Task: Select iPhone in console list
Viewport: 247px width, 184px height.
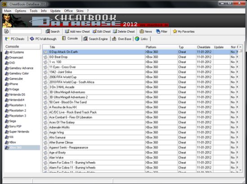Action: 11,84
